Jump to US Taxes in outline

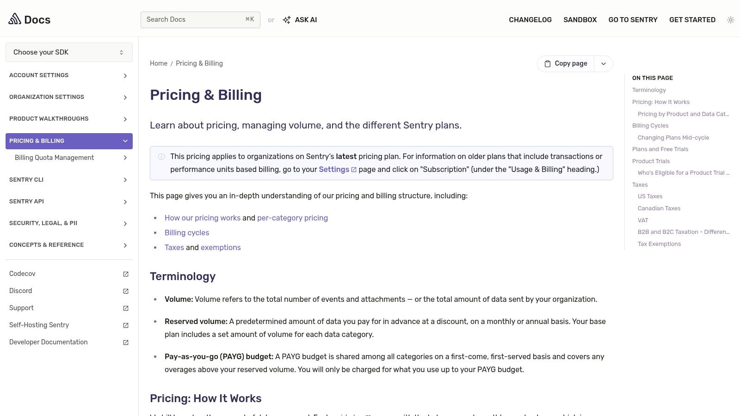pos(650,196)
